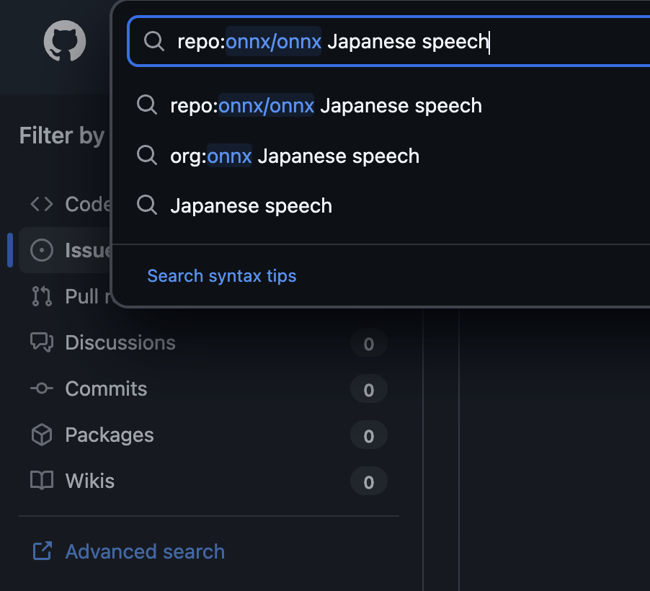
Task: Click the Wikis book icon
Action: 42,481
